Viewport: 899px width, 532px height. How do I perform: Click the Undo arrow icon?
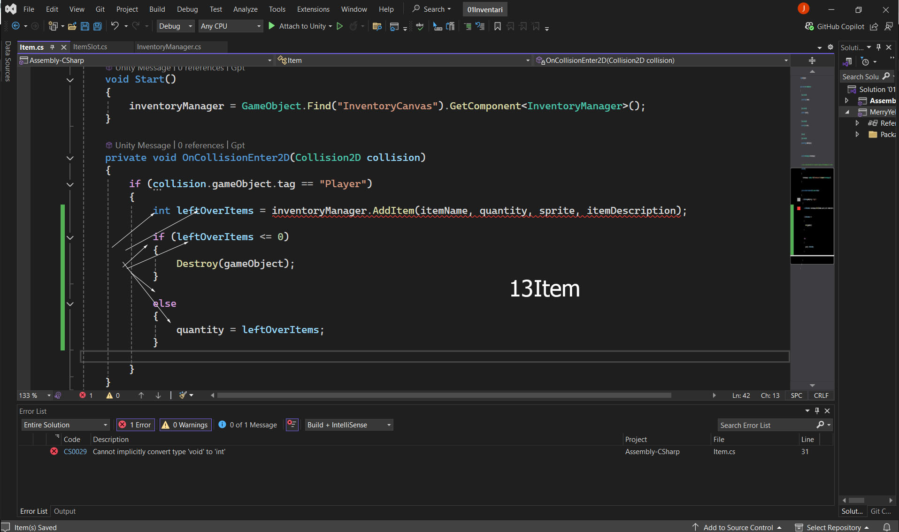coord(115,26)
